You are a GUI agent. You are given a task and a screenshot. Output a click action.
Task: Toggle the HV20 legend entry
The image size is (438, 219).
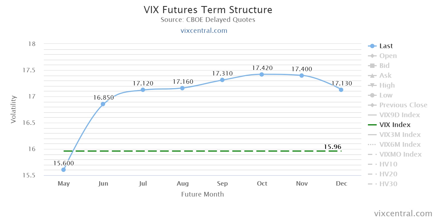388,174
